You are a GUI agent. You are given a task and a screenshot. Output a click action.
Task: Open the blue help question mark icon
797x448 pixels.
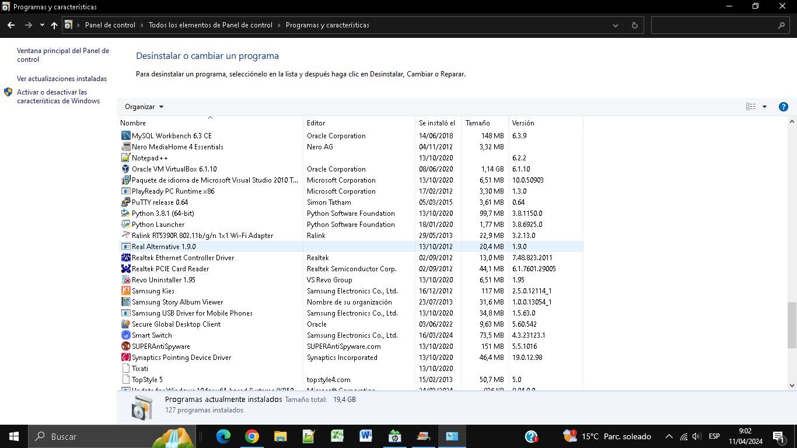784,107
